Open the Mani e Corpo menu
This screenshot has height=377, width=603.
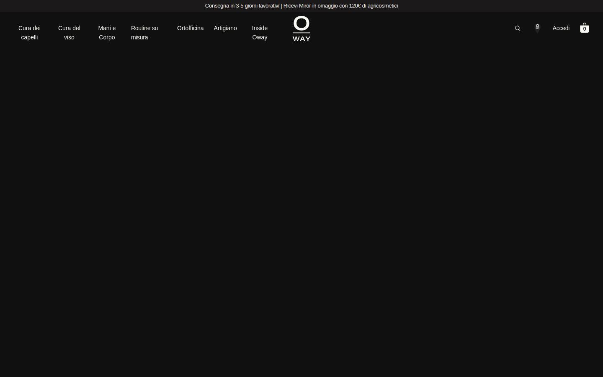(x=107, y=33)
